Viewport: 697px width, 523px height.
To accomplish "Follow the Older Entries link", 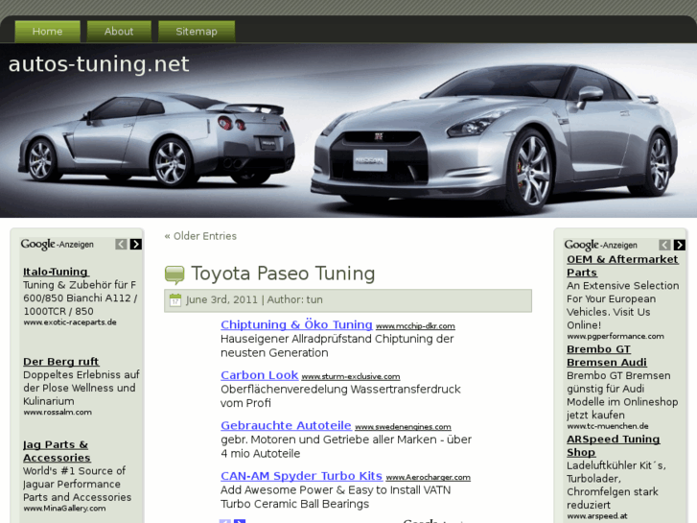I will 200,236.
